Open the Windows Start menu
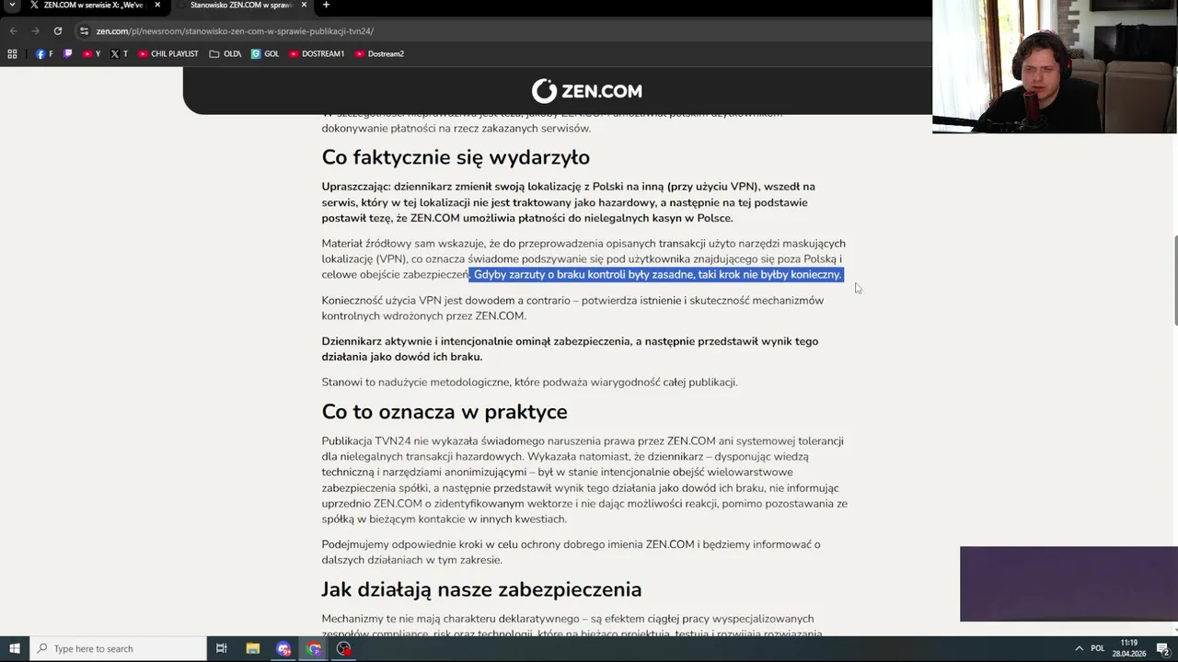This screenshot has height=662, width=1178. (x=14, y=649)
